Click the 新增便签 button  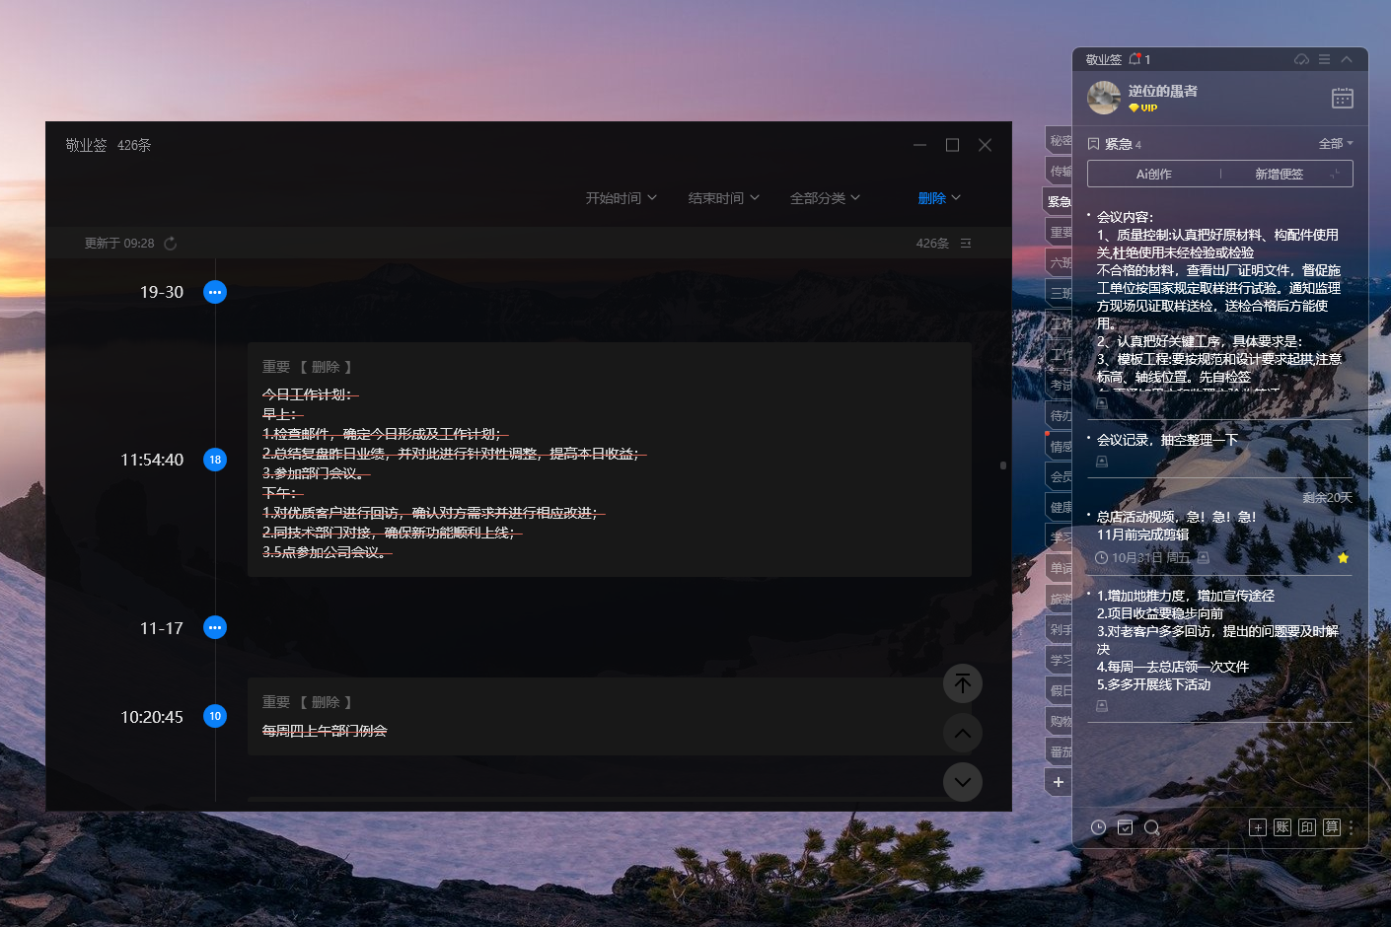pyautogui.click(x=1279, y=175)
